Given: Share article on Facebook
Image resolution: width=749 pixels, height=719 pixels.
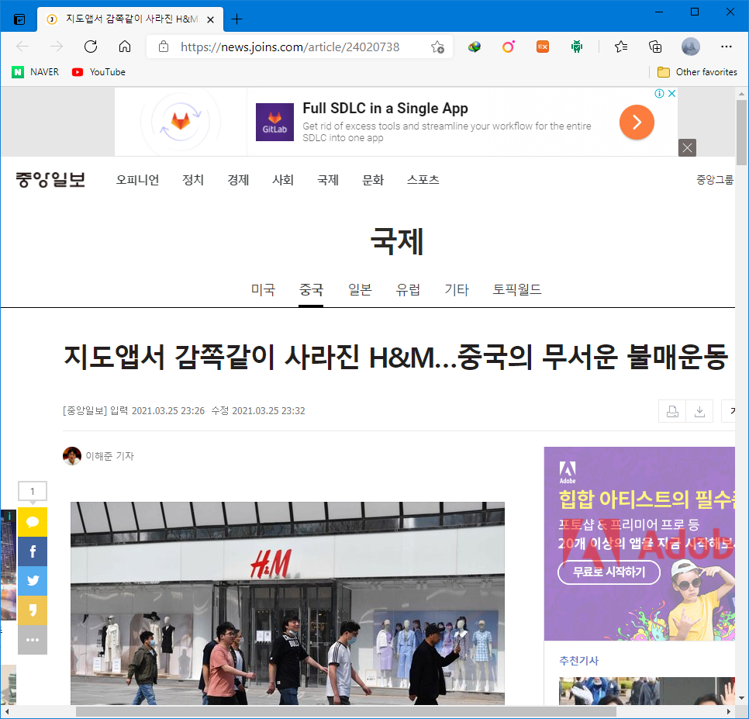Looking at the screenshot, I should (x=33, y=551).
